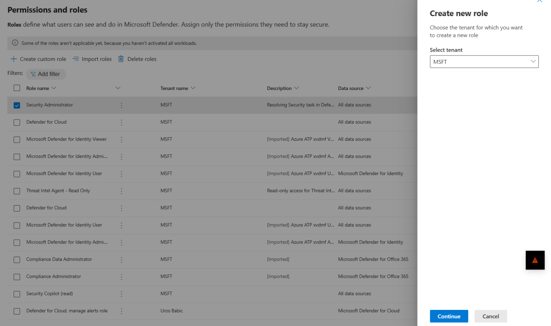Check the Compliance Data Administrator checkbox

(x=17, y=260)
